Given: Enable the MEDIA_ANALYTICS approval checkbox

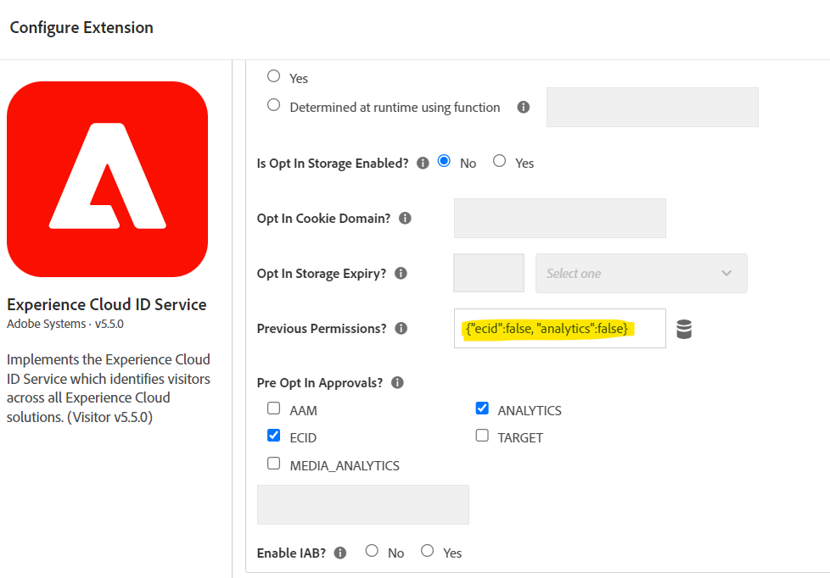Looking at the screenshot, I should pos(273,464).
